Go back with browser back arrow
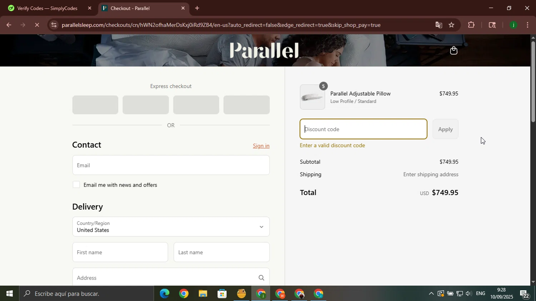This screenshot has width=536, height=301. click(x=9, y=25)
